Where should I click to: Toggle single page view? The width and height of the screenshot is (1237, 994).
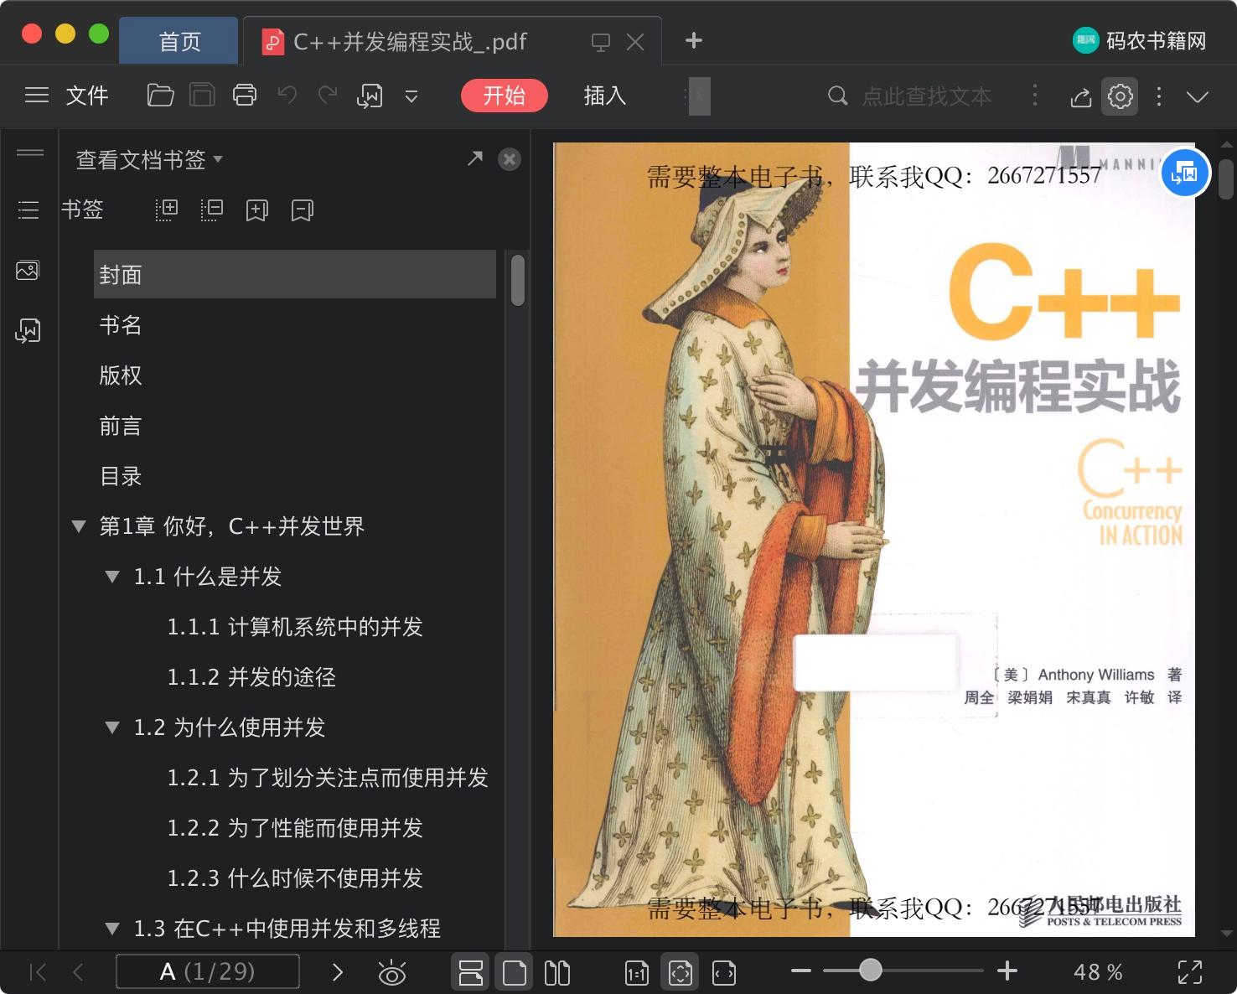pos(514,972)
